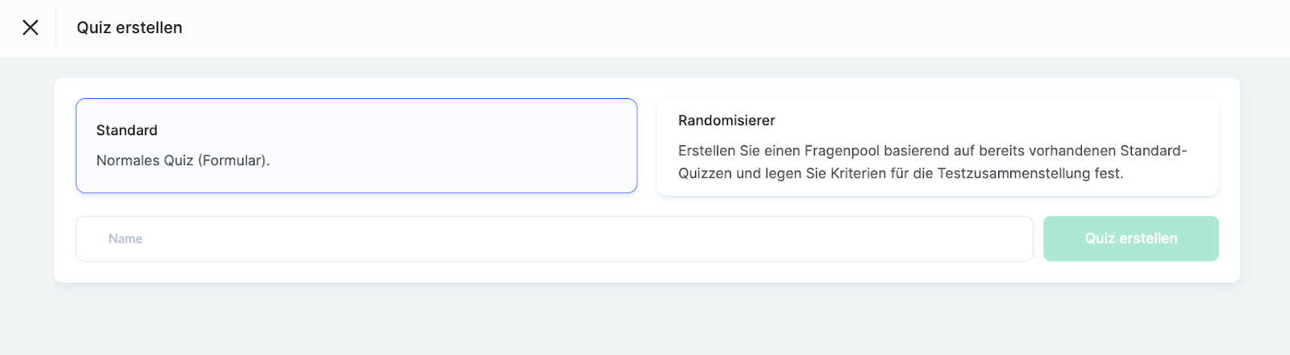The image size is (1290, 355).
Task: Select the Standard quiz type card
Action: 356,146
